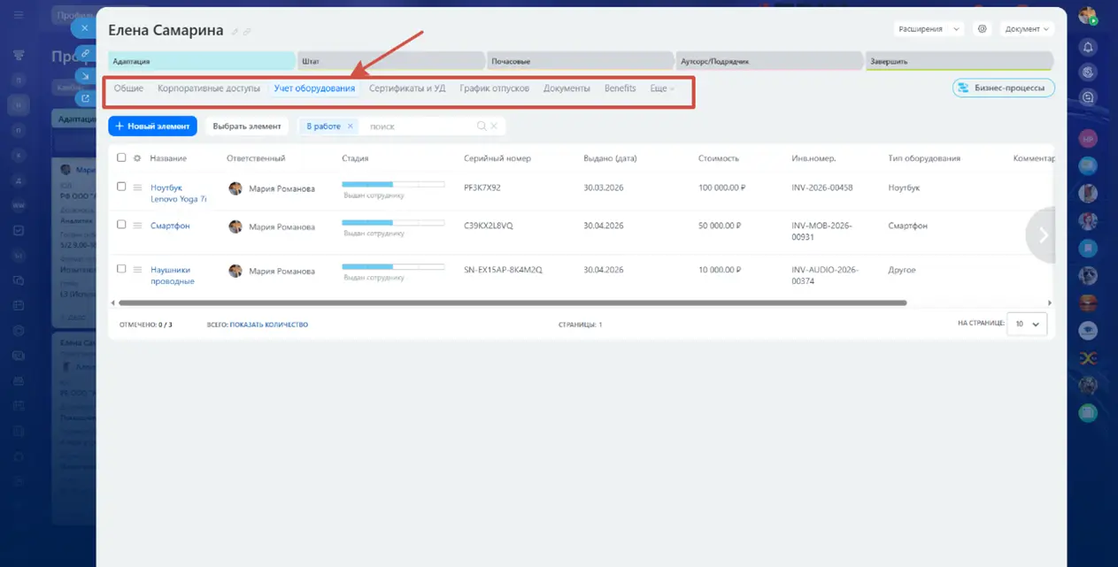
Task: Click the scrollbar left arrow
Action: coord(112,303)
